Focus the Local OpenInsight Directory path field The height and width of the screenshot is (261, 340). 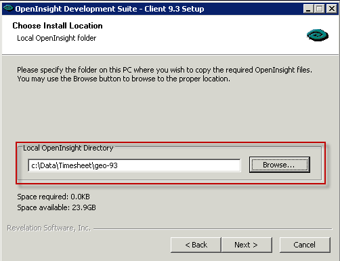[x=134, y=165]
